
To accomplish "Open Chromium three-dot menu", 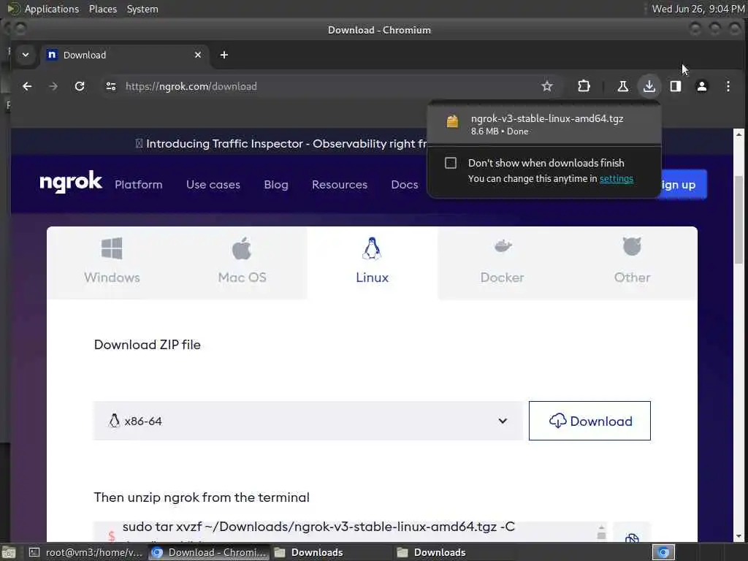I will click(x=728, y=86).
